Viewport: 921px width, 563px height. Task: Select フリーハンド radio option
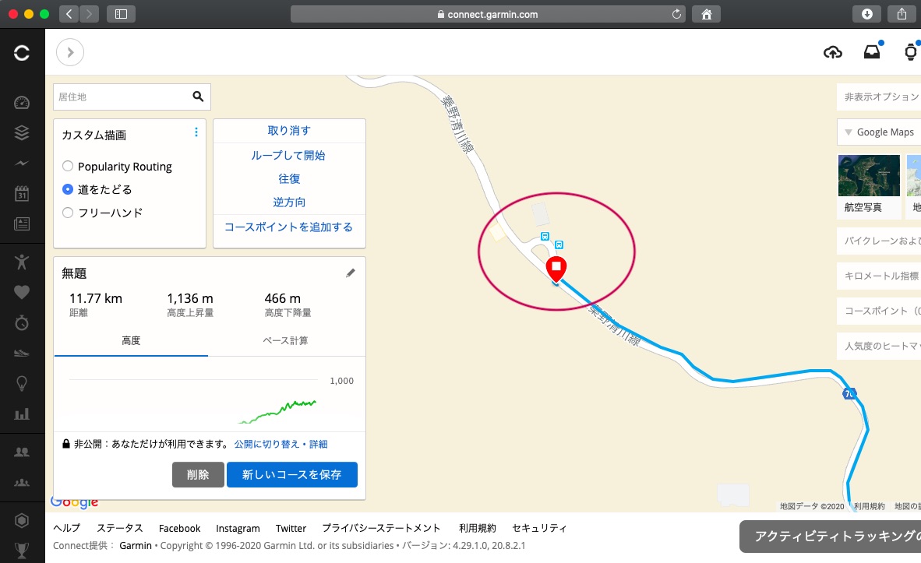click(x=68, y=213)
